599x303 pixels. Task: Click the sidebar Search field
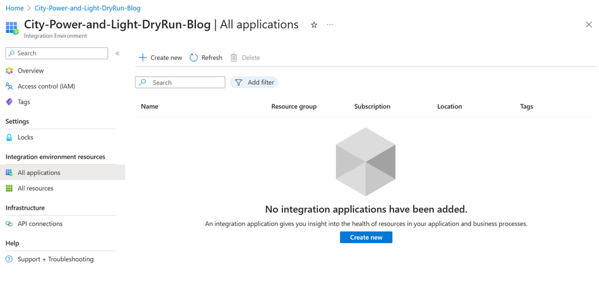(57, 53)
